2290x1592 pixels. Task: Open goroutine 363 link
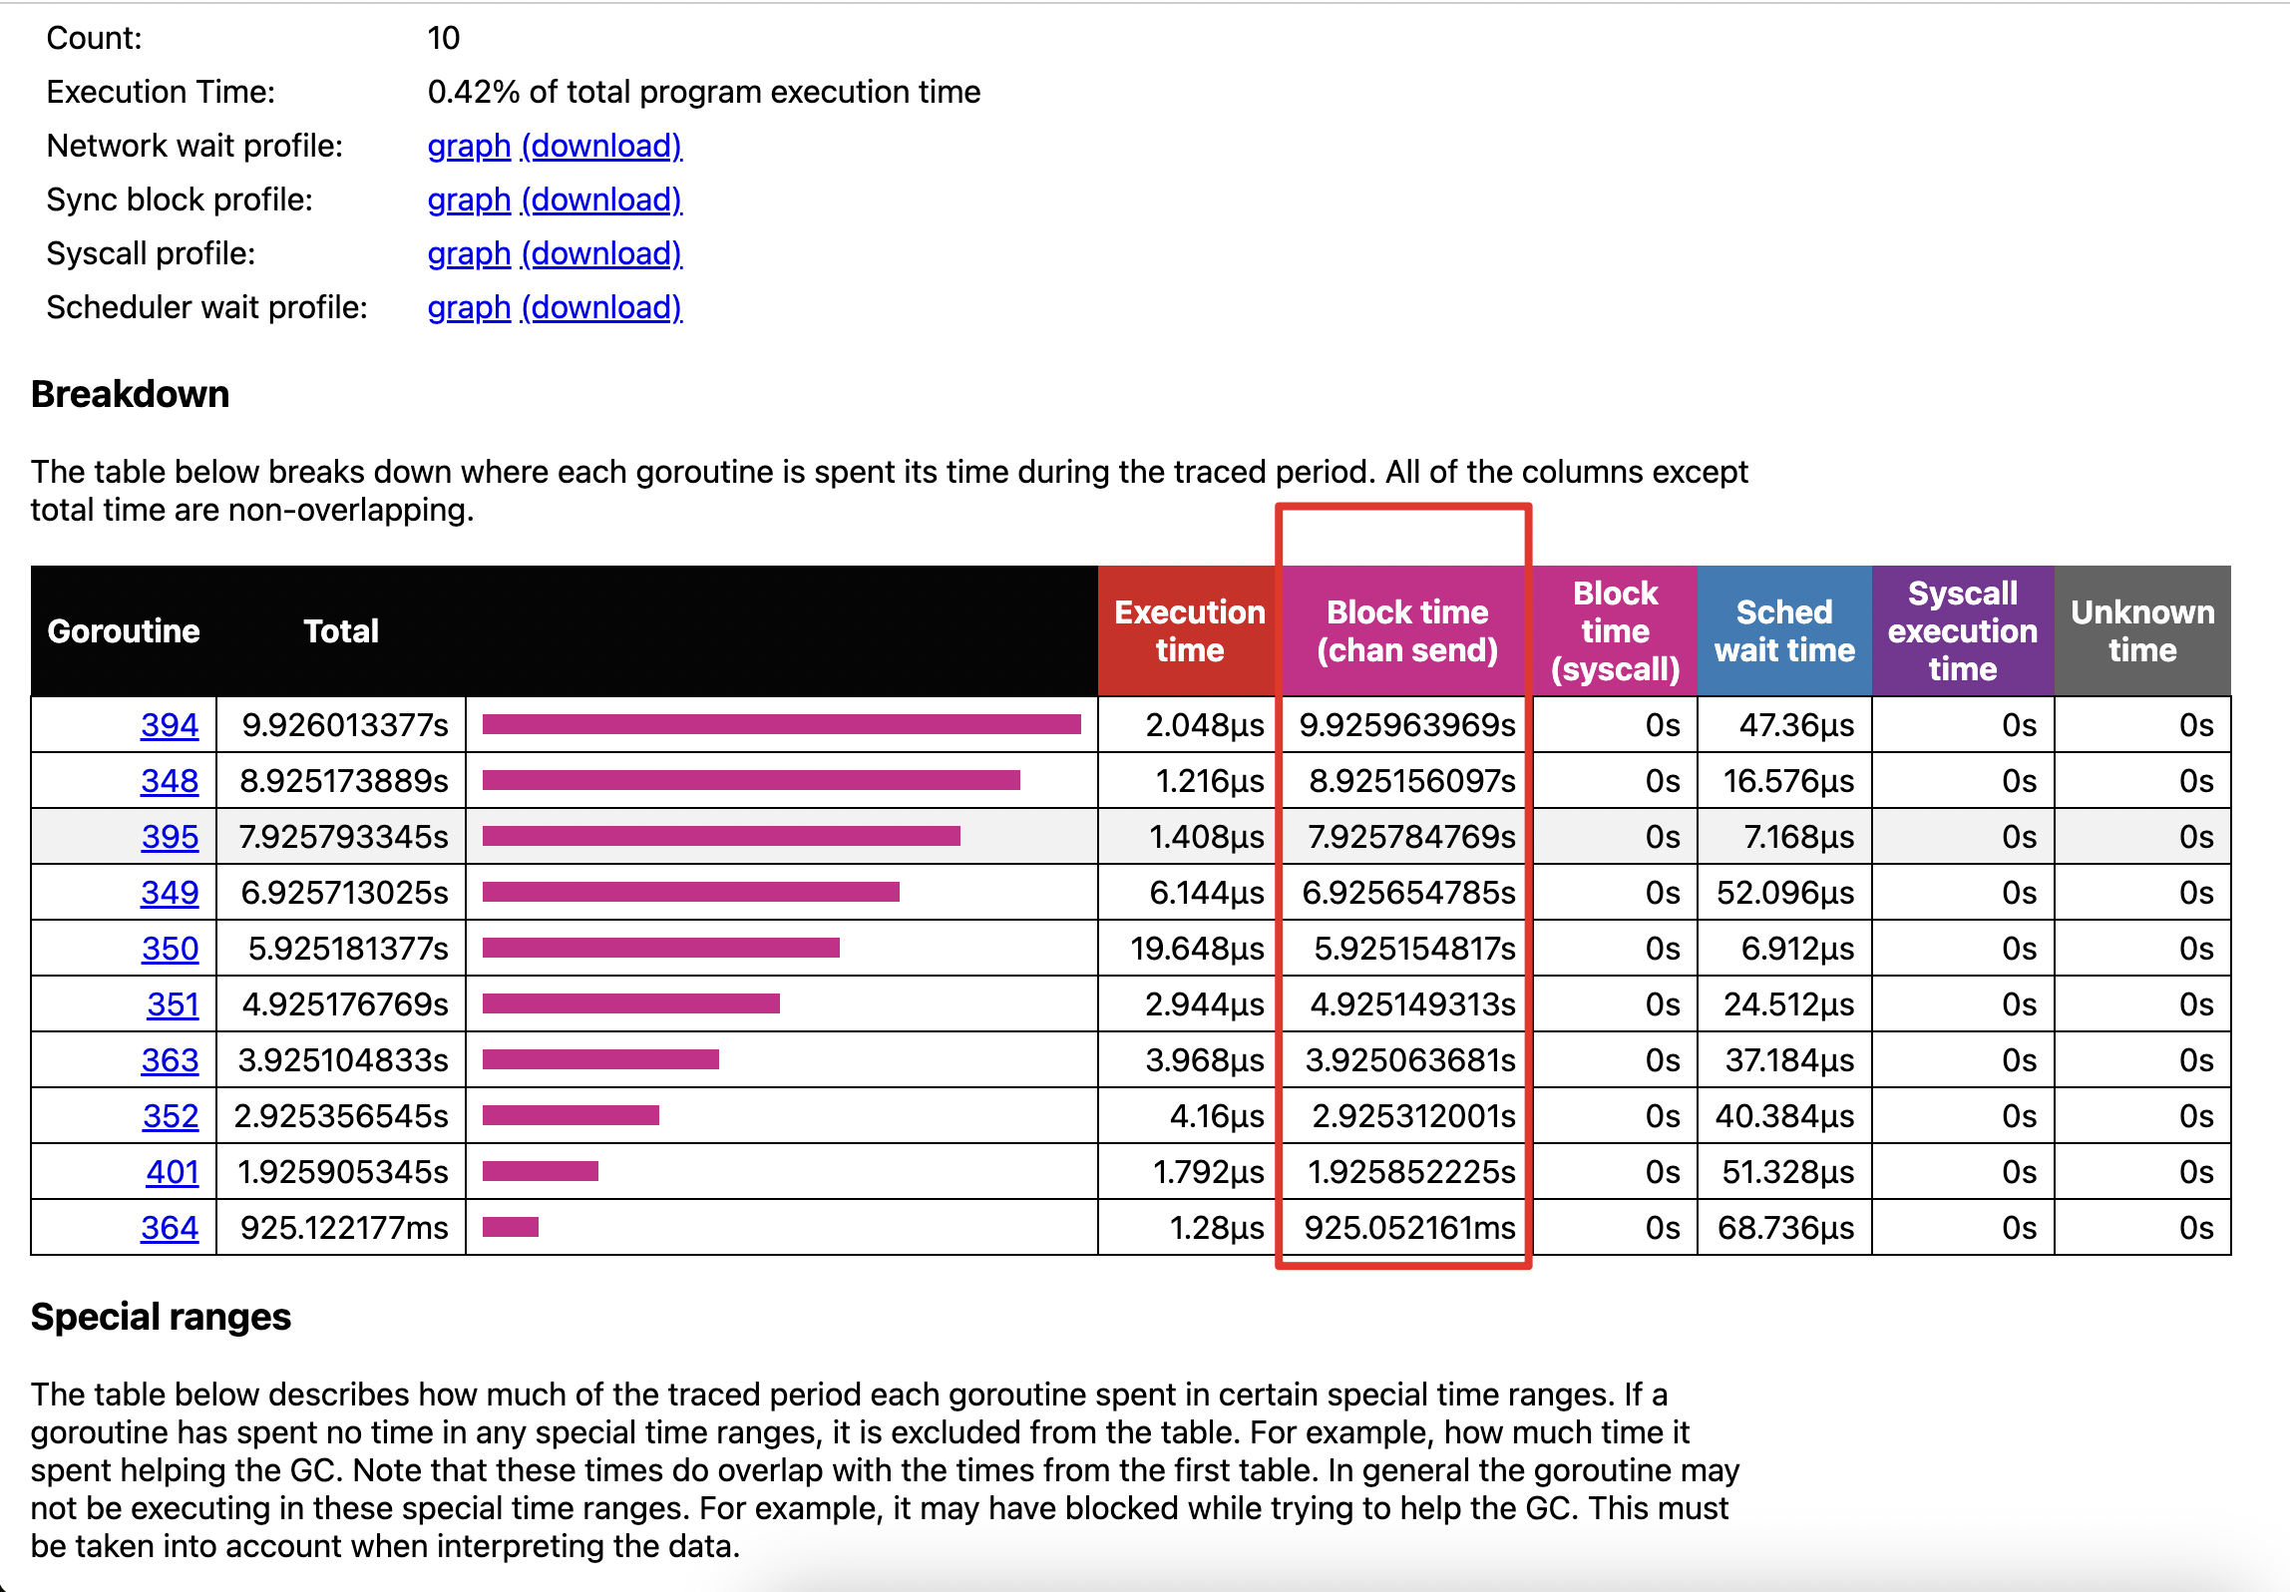pos(170,1060)
